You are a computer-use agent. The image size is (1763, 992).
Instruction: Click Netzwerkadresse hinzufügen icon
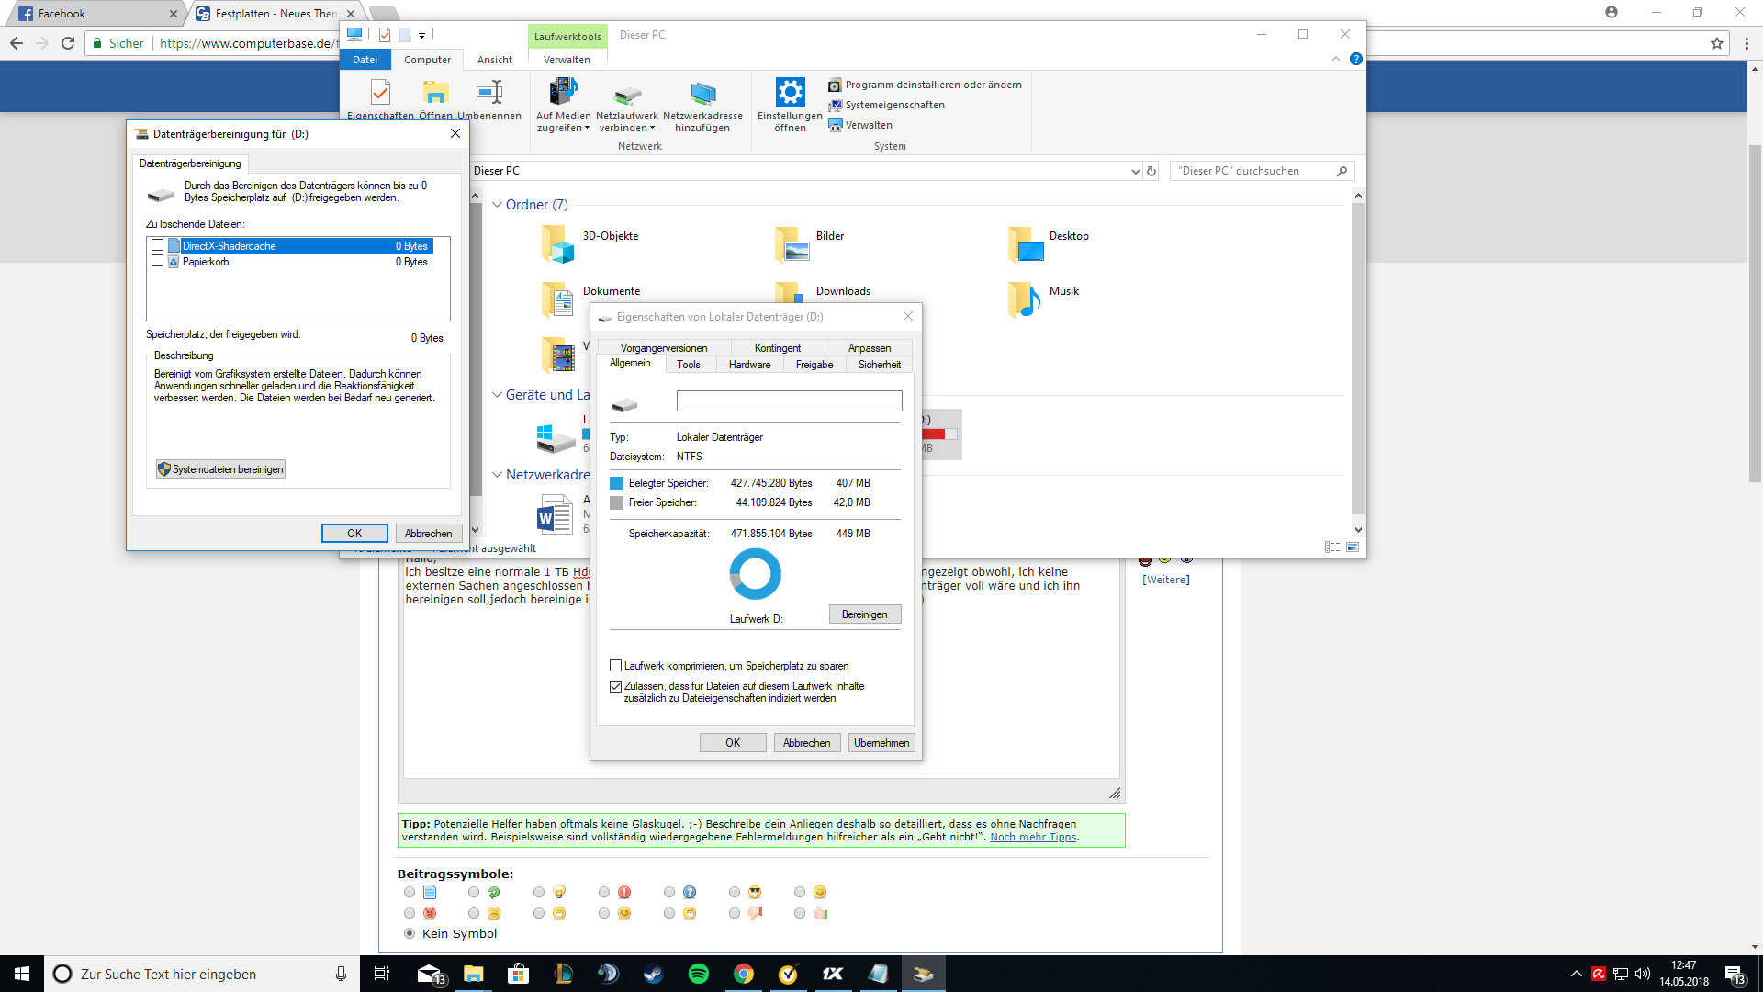[x=702, y=93]
